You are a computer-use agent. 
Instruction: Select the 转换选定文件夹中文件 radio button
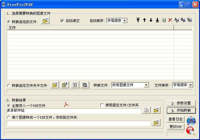8,85
